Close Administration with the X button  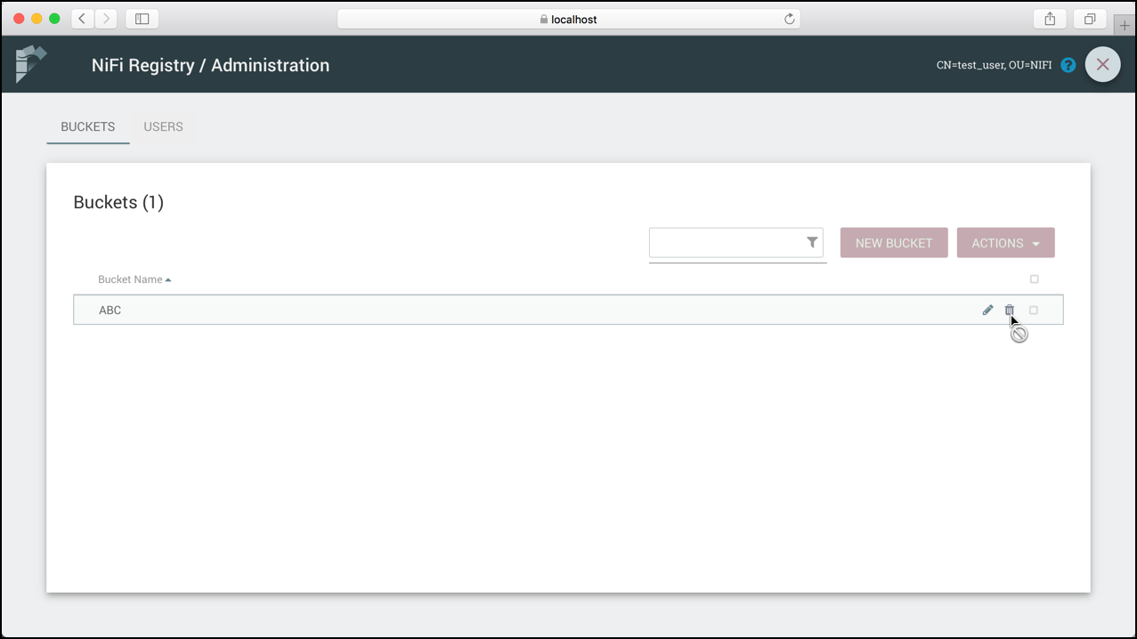pos(1102,64)
